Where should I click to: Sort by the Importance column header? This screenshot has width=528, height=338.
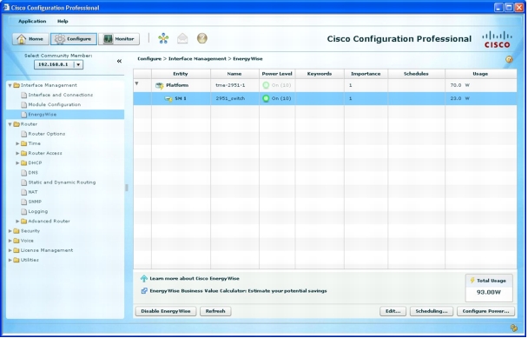(x=366, y=74)
